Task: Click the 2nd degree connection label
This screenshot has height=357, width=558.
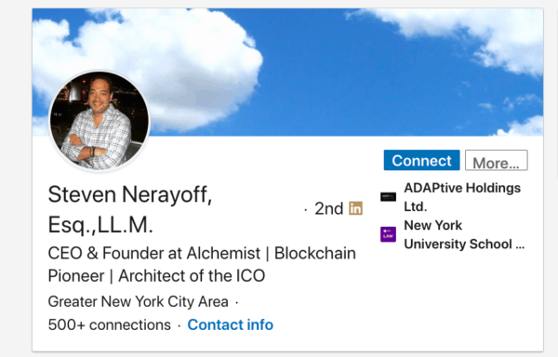Action: (x=329, y=208)
